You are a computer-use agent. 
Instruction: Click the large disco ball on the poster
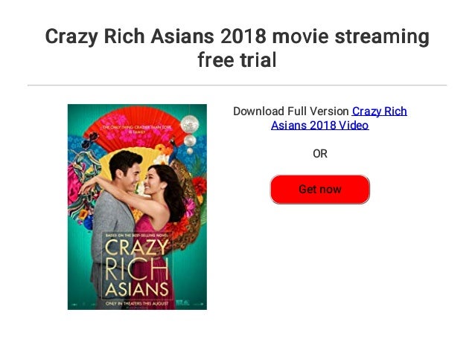point(190,124)
